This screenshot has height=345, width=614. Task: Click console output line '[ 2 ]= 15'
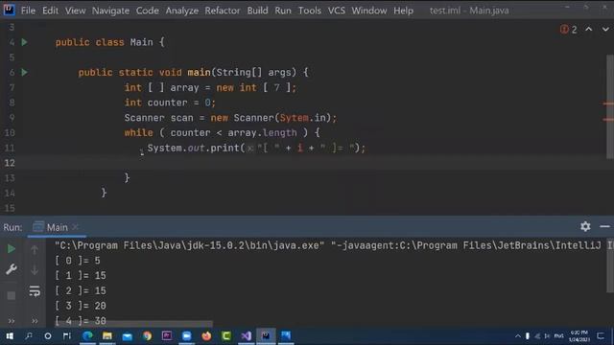click(81, 290)
